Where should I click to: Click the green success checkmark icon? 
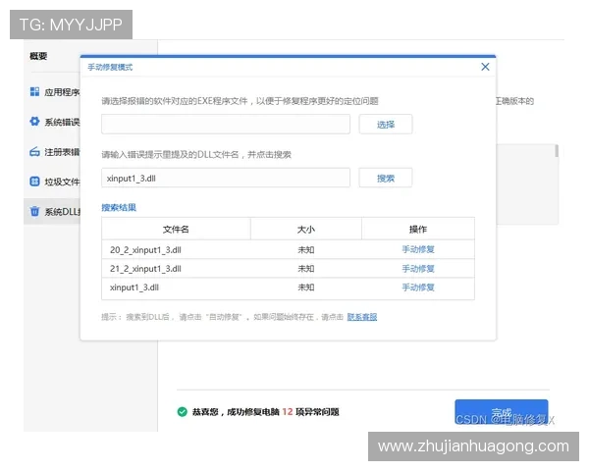[183, 412]
